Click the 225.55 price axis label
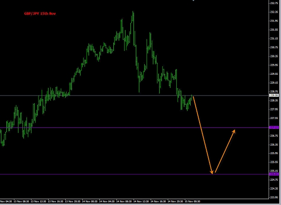This screenshot has width=281, height=205. coord(274,162)
